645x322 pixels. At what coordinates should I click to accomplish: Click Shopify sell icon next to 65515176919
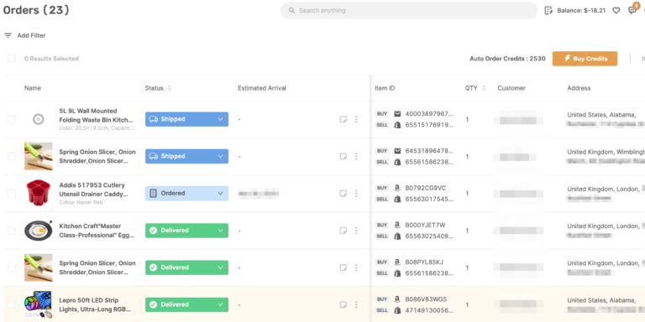tap(397, 125)
